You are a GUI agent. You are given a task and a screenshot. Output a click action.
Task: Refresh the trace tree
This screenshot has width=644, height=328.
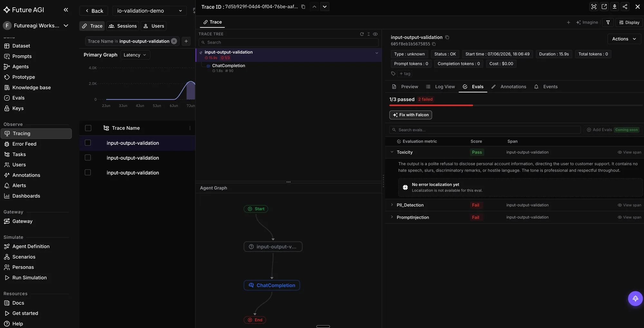click(362, 34)
